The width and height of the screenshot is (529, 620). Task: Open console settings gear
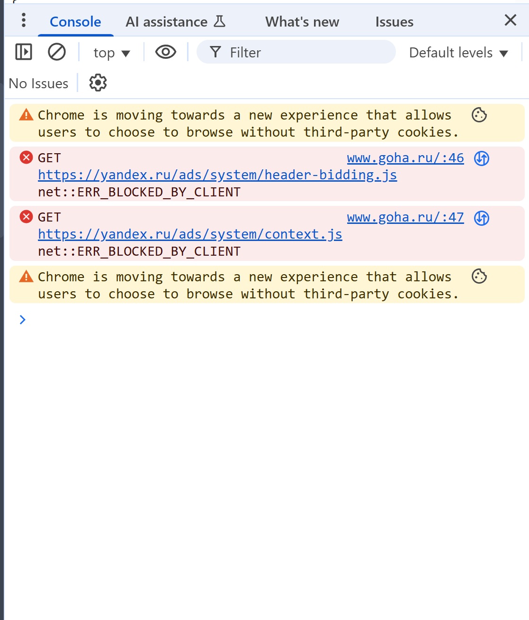click(98, 83)
